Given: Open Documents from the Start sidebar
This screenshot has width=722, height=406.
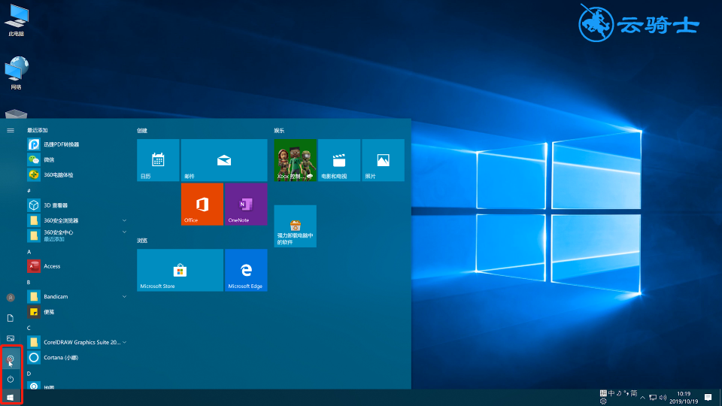Looking at the screenshot, I should pyautogui.click(x=11, y=318).
